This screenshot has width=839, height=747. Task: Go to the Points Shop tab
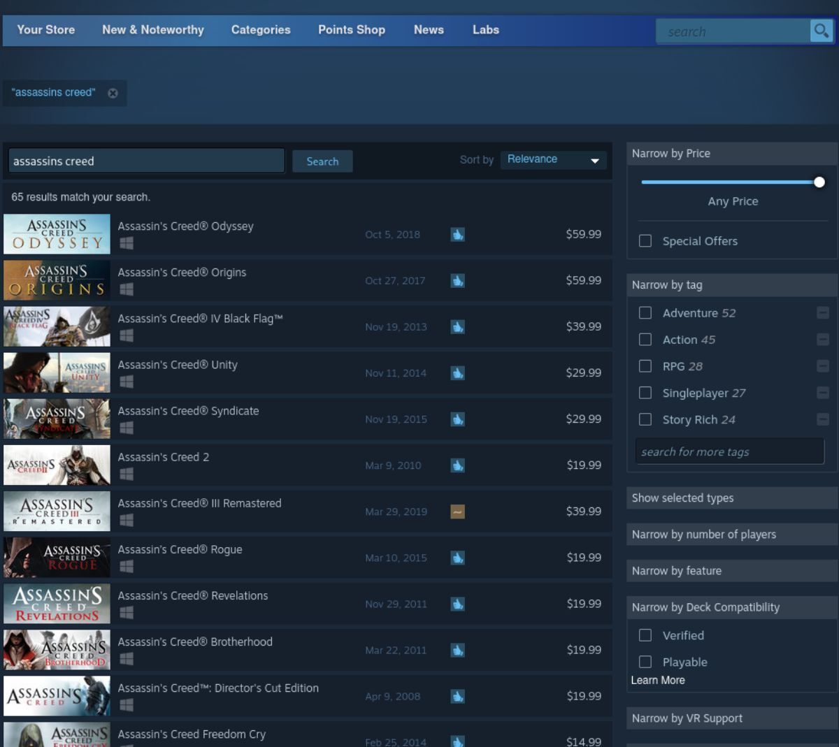pyautogui.click(x=352, y=30)
